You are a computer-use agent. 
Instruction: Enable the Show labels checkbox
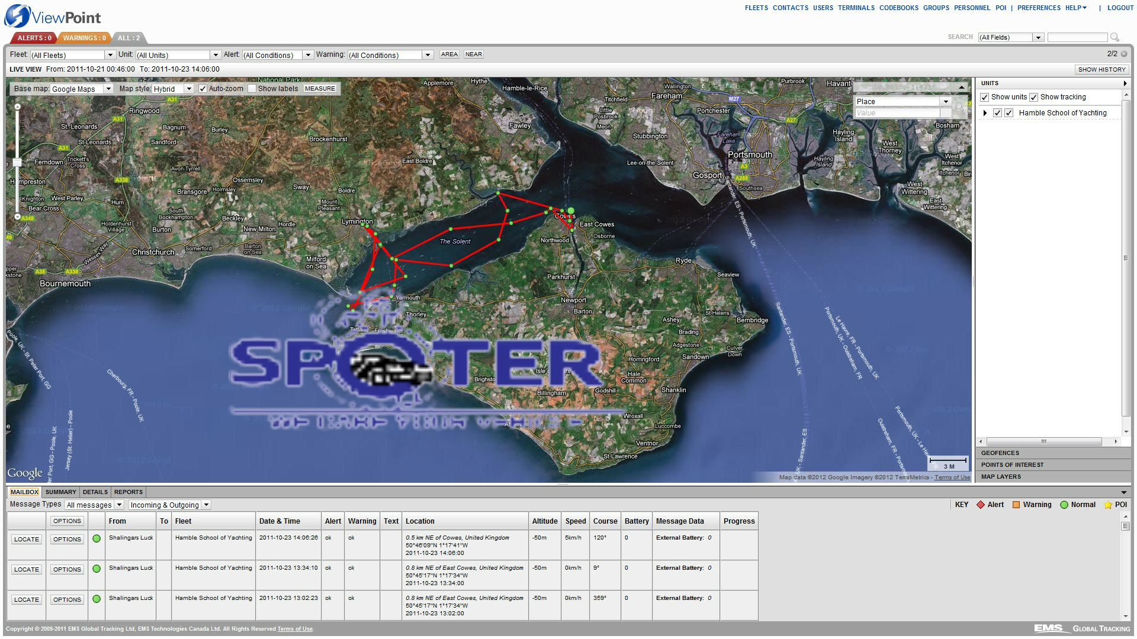(252, 89)
